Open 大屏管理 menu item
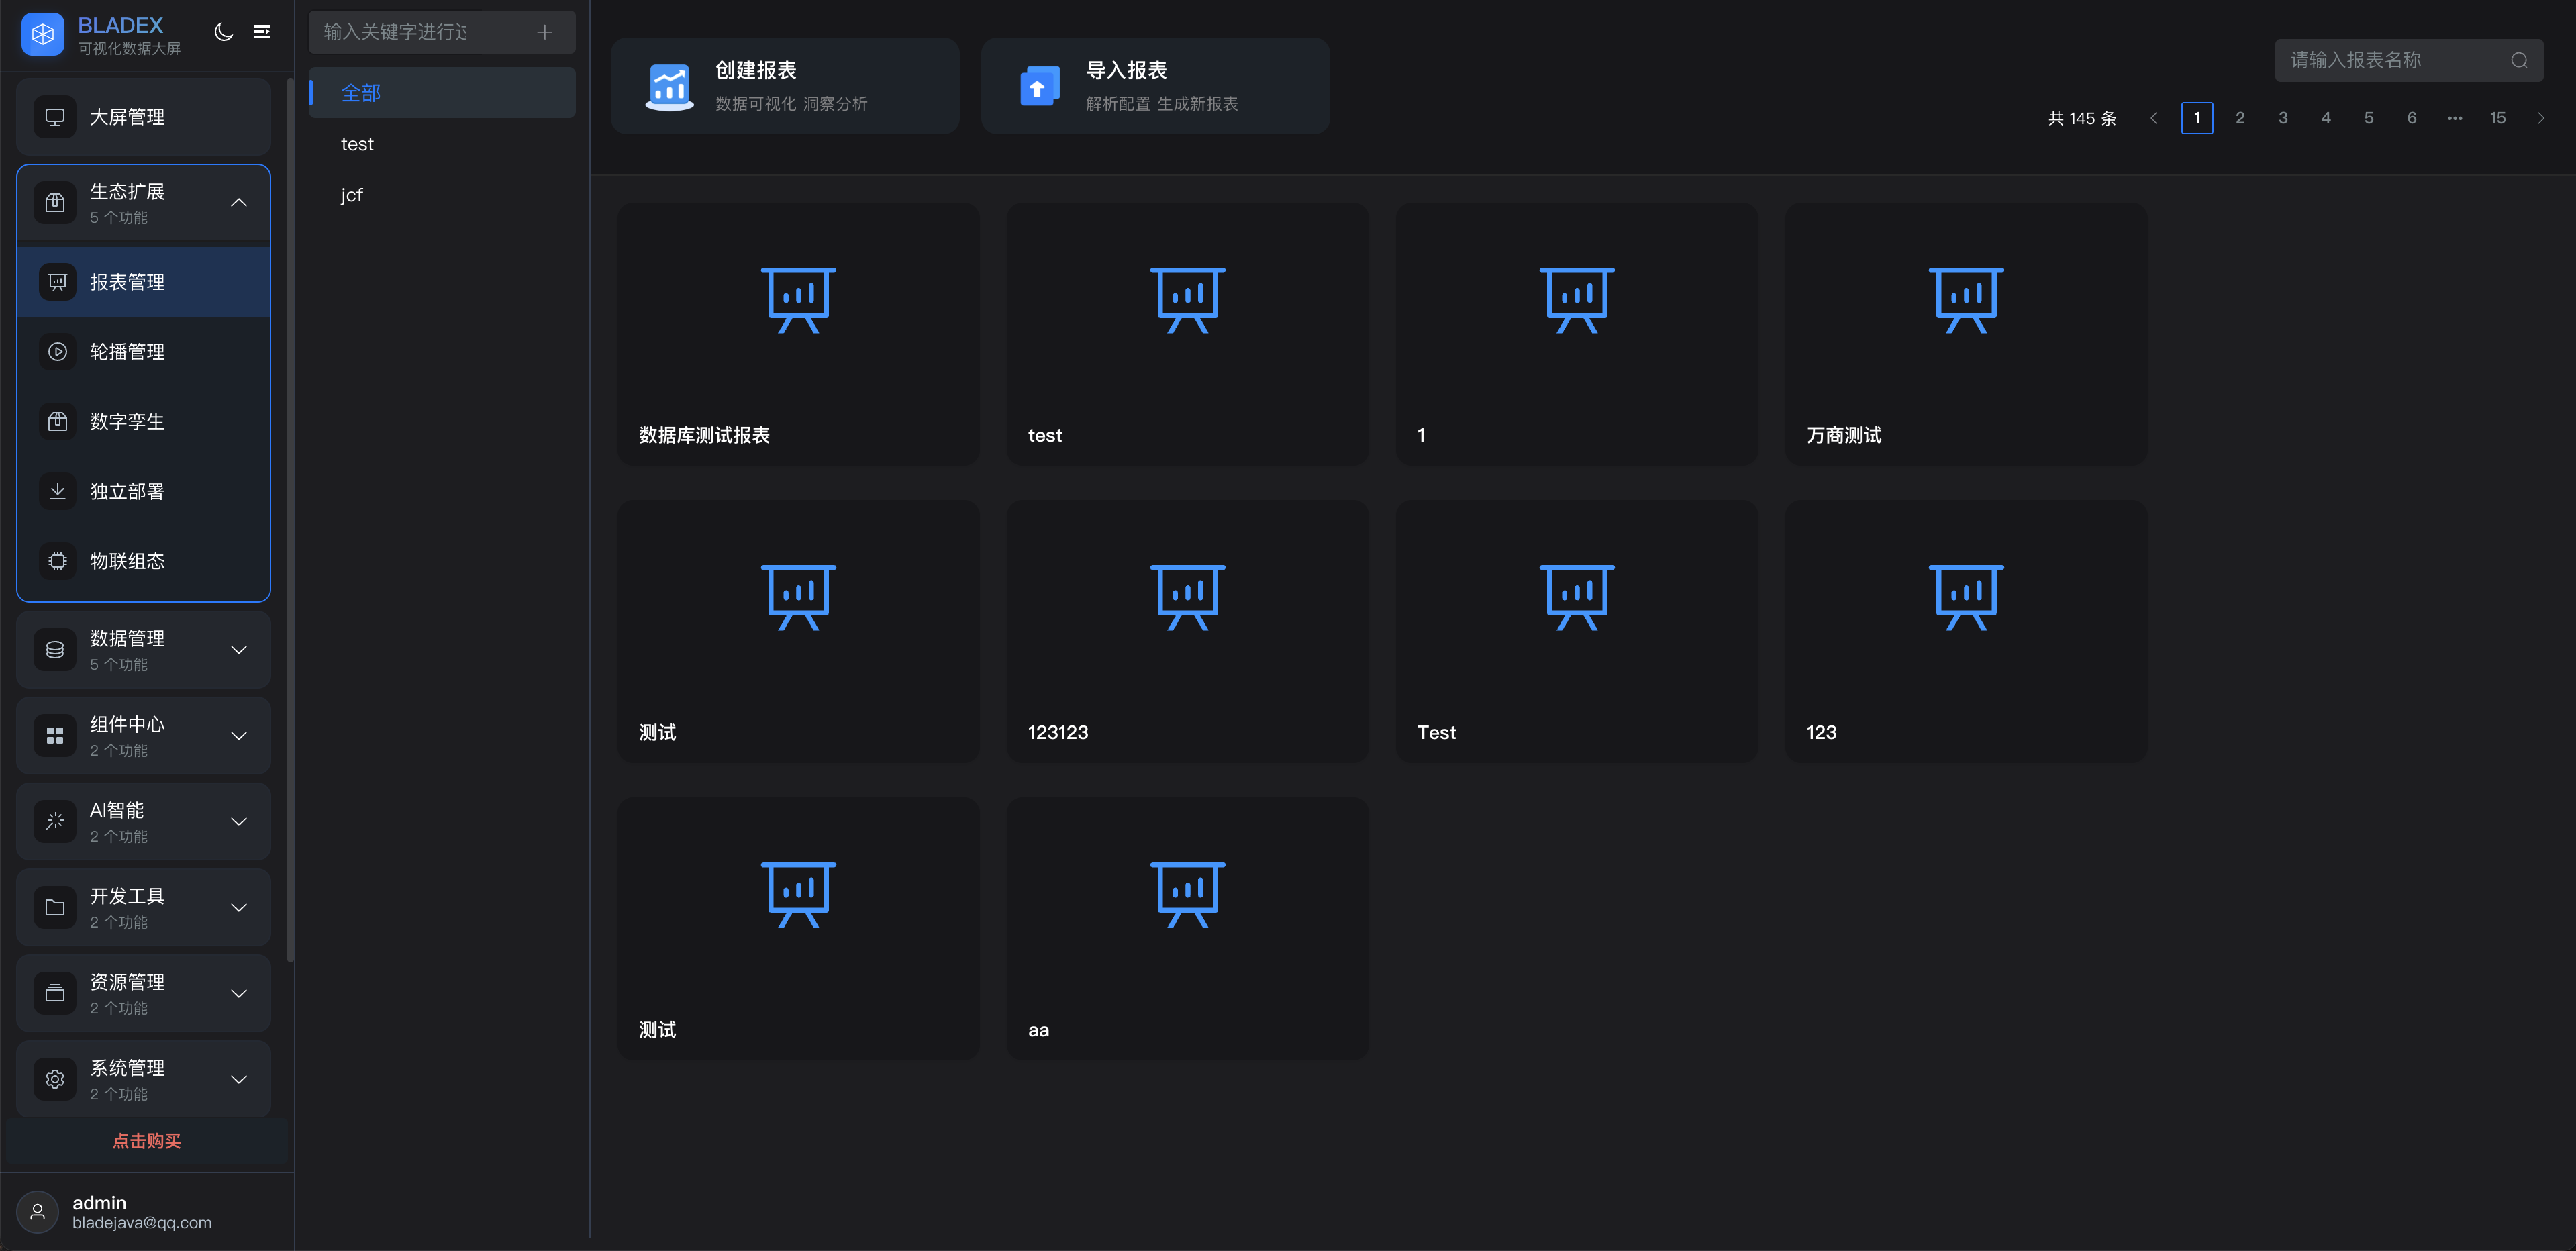This screenshot has height=1251, width=2576. [x=144, y=117]
